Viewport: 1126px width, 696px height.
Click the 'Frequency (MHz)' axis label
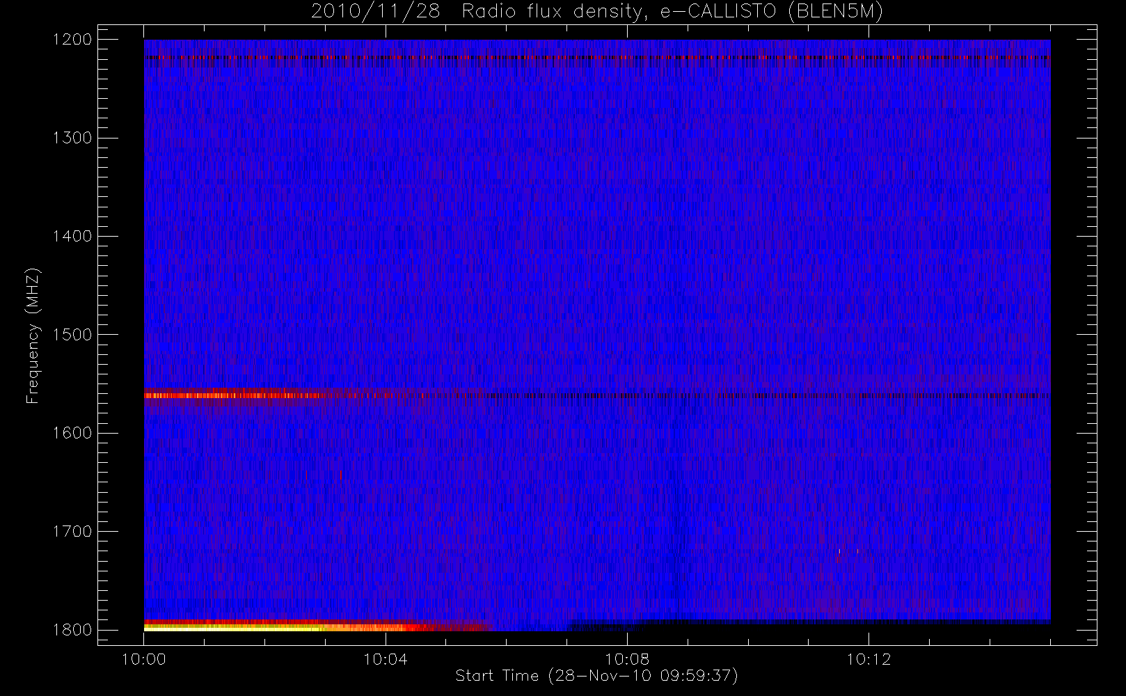coord(32,335)
